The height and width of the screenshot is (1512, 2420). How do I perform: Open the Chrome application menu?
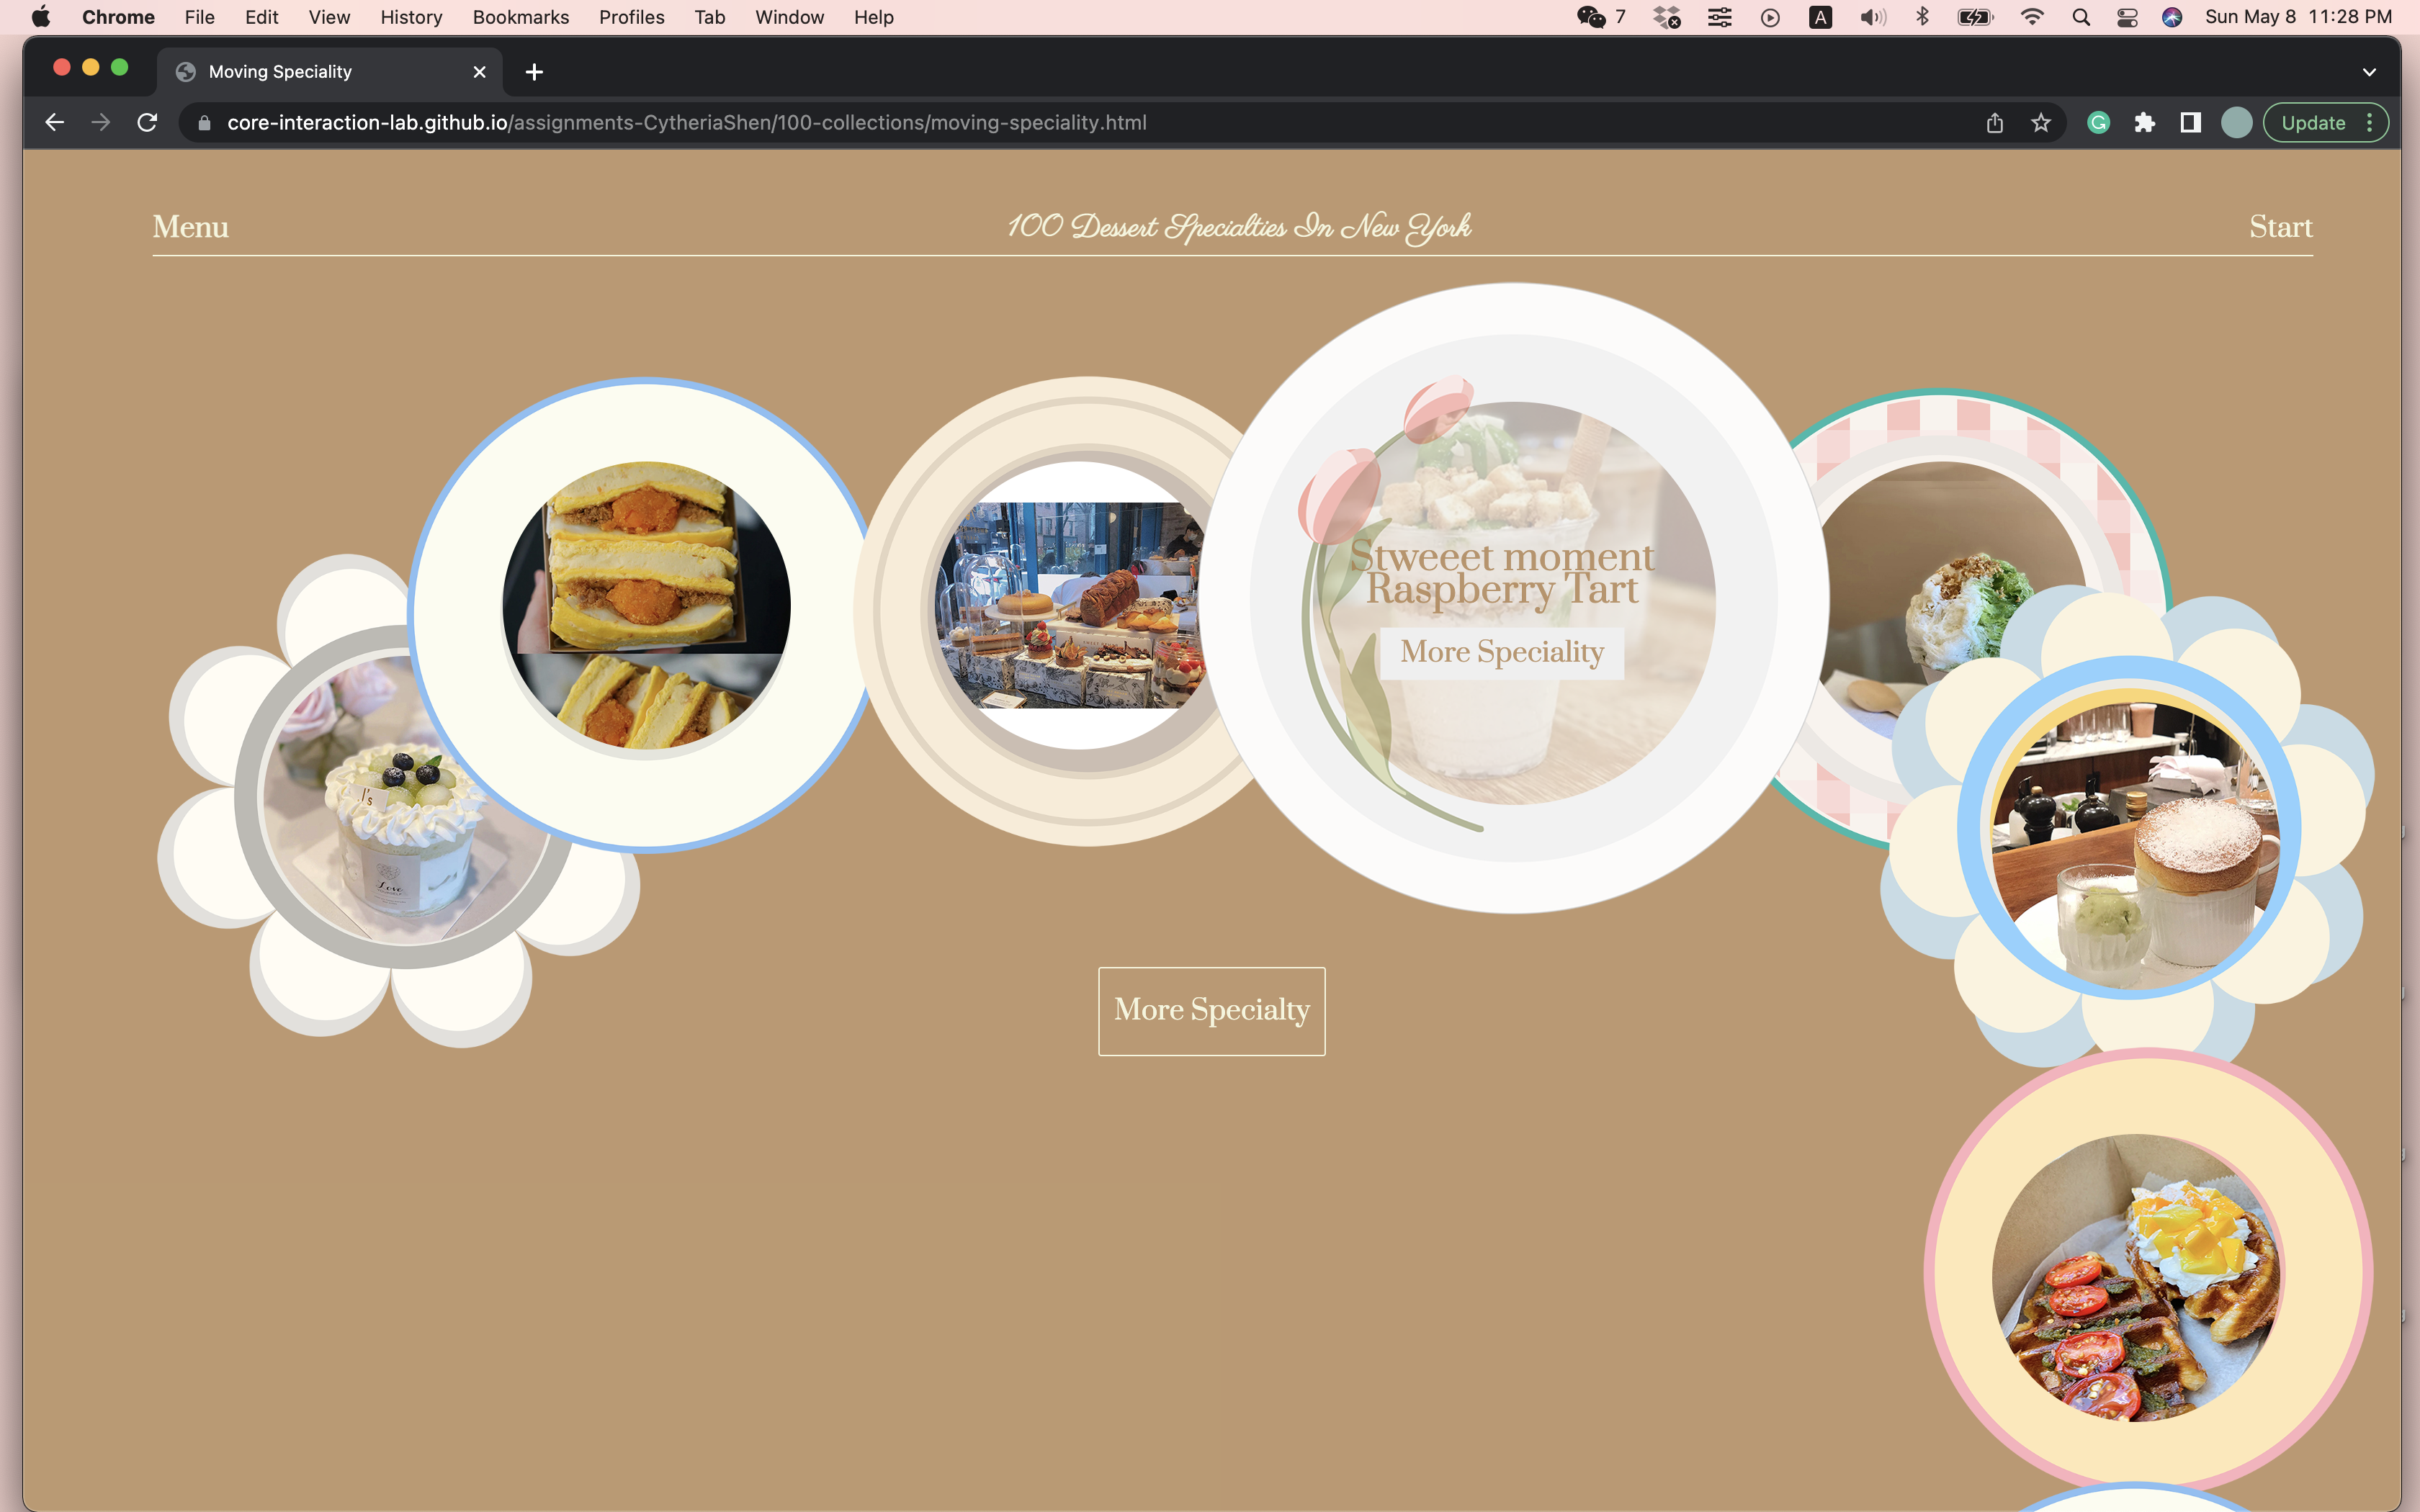click(118, 17)
